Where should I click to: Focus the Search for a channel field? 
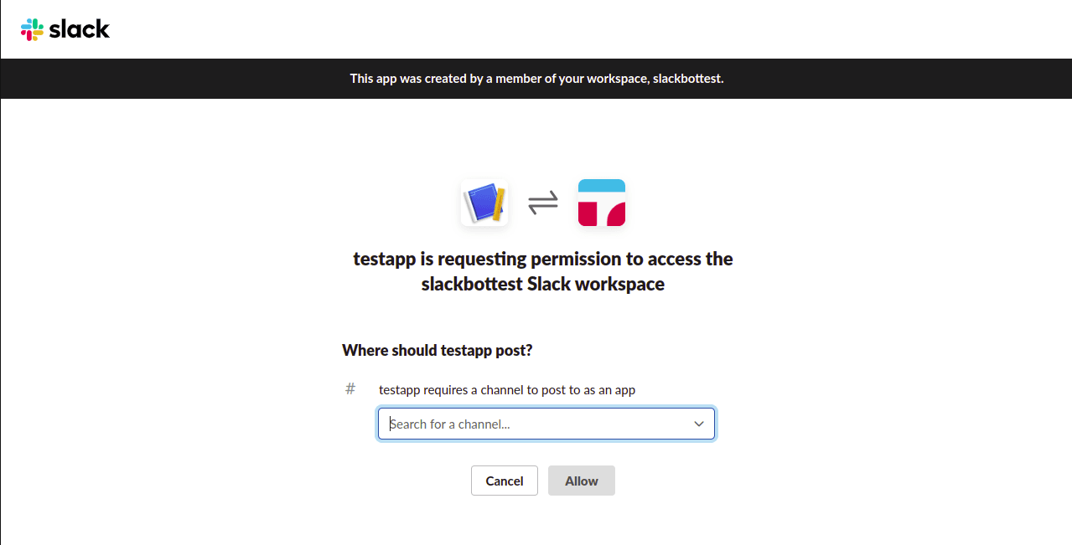(536, 424)
